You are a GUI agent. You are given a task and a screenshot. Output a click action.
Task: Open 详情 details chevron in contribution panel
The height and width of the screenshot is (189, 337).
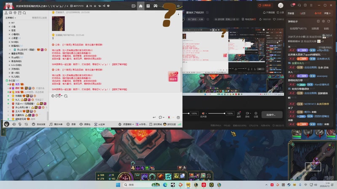[327, 13]
